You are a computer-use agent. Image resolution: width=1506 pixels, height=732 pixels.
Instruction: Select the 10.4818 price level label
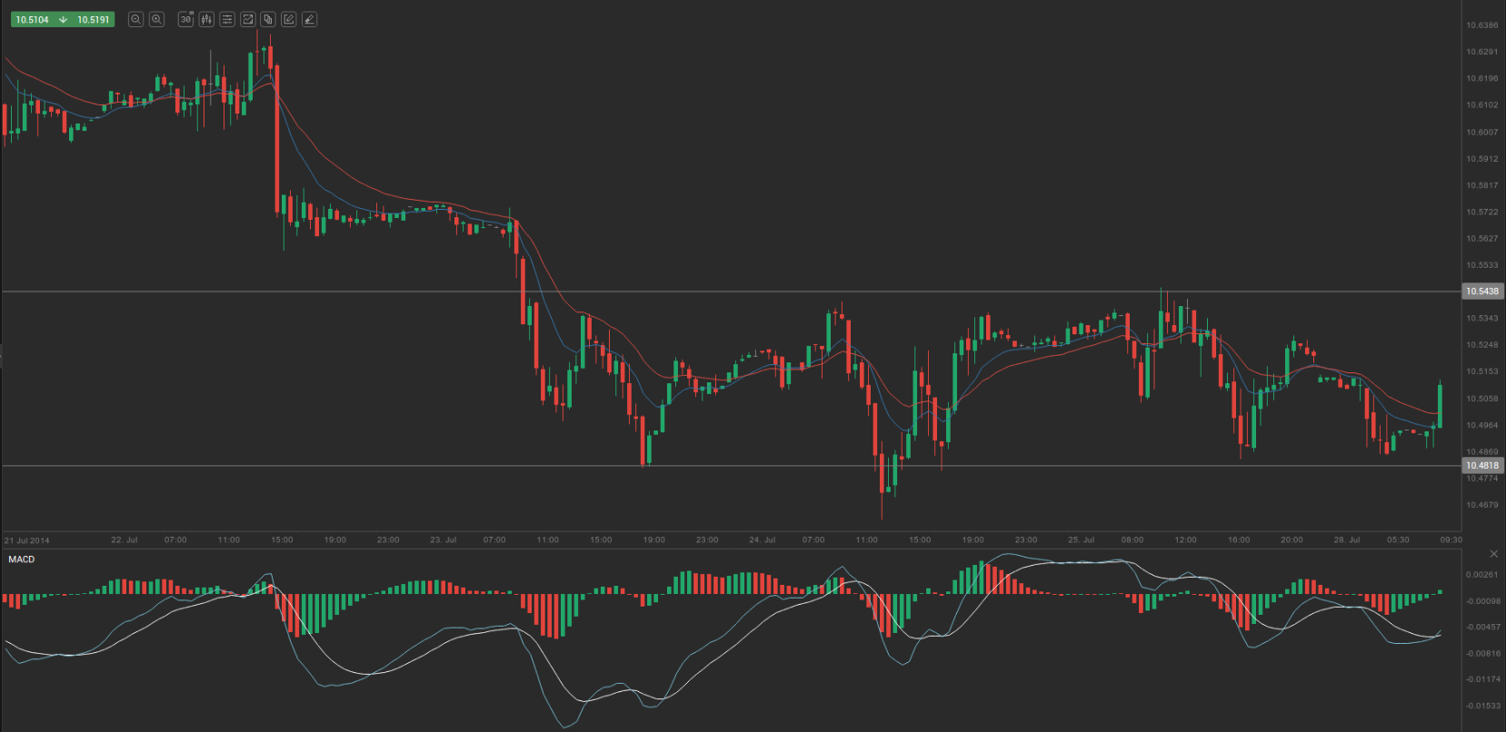(x=1481, y=466)
